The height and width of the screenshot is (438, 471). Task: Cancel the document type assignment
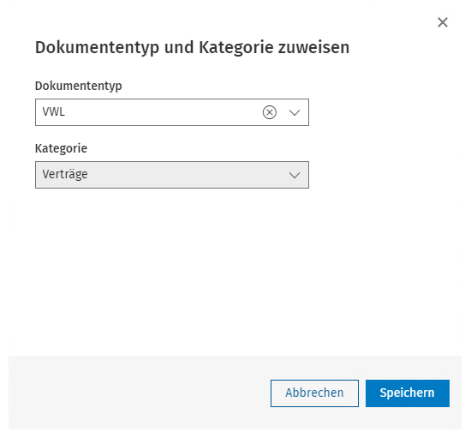(314, 393)
